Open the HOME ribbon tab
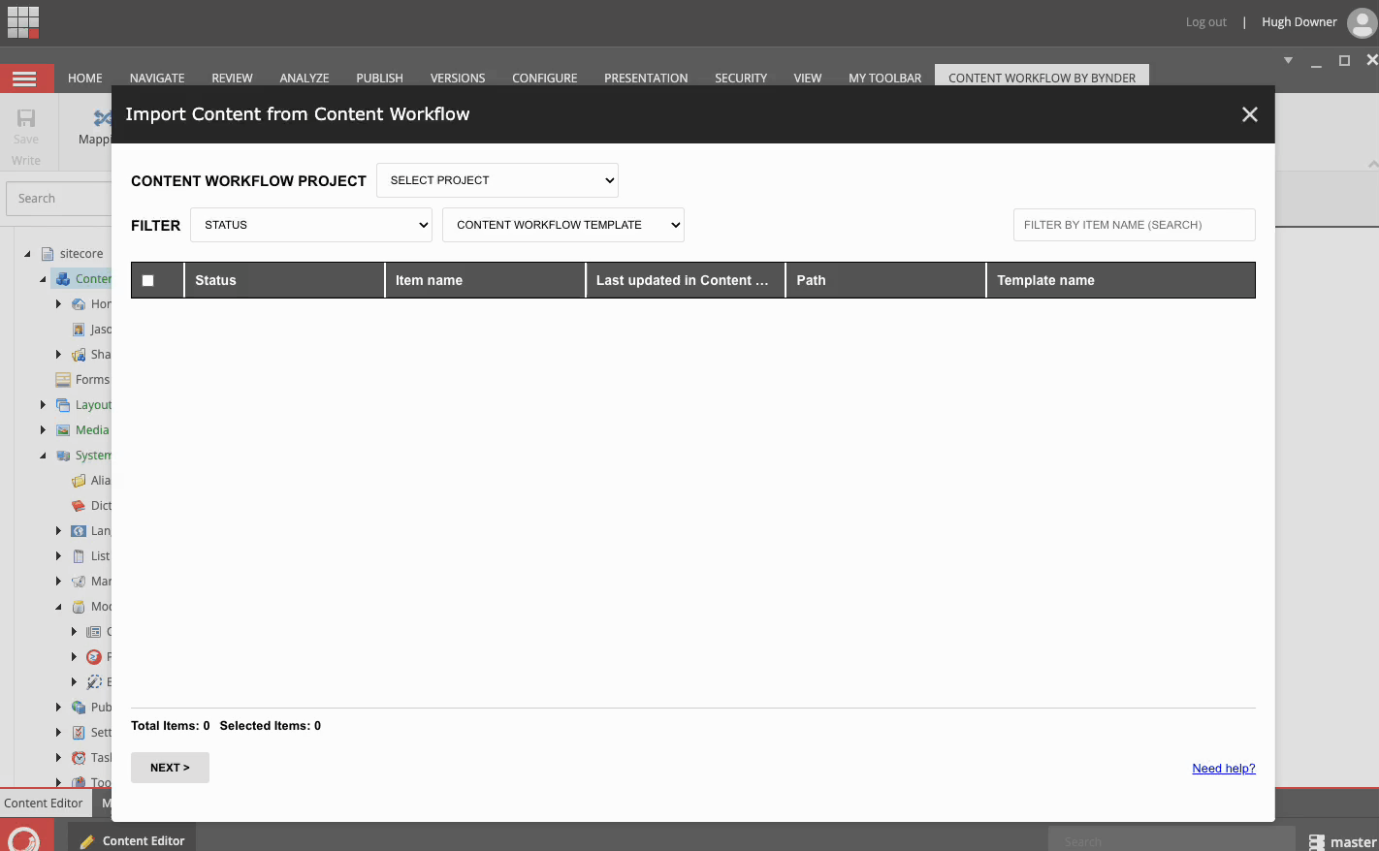1379x851 pixels. click(x=85, y=79)
